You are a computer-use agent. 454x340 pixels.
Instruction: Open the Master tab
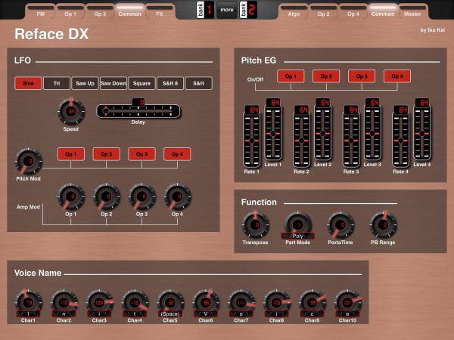pos(412,12)
